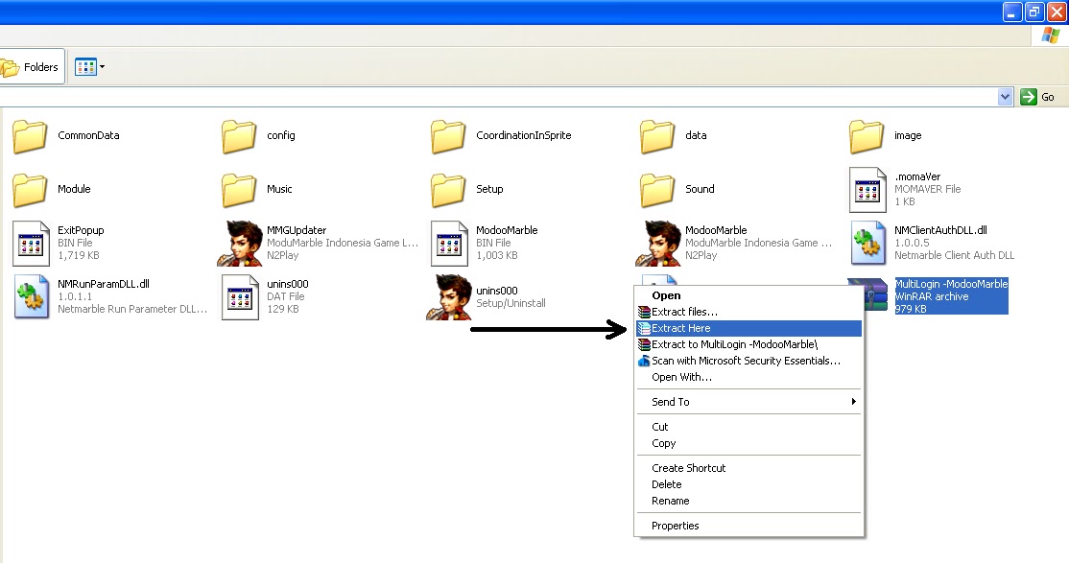Image resolution: width=1069 pixels, height=563 pixels.
Task: Click the CoordinationInSprite folder name
Action: pos(524,135)
